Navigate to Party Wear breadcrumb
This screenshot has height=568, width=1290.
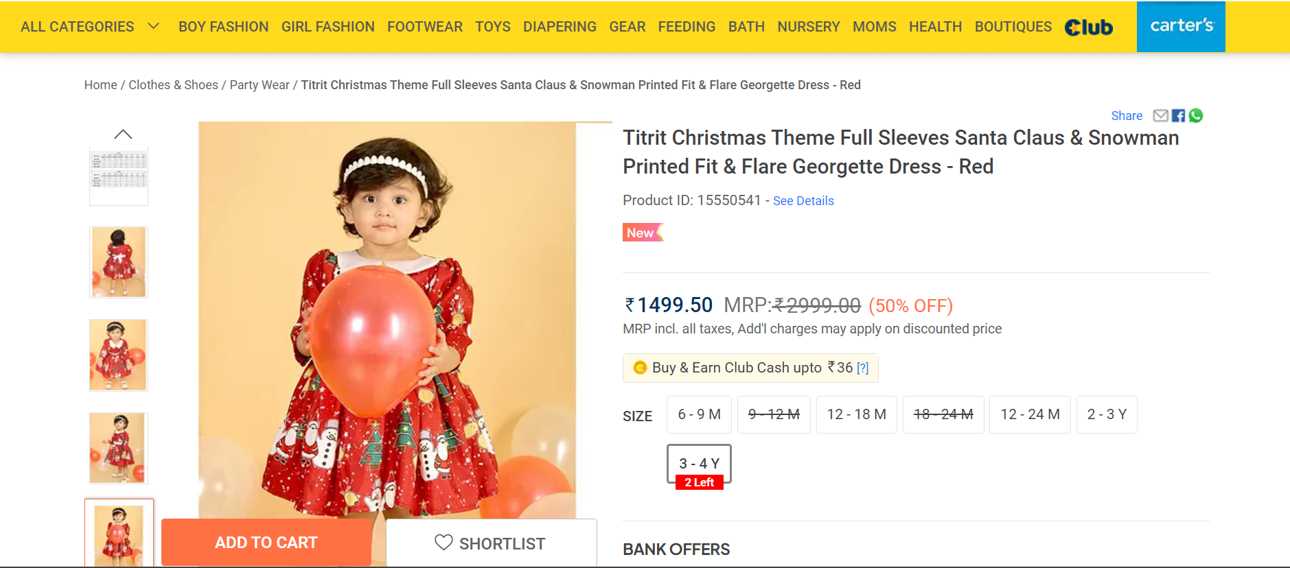(x=260, y=85)
